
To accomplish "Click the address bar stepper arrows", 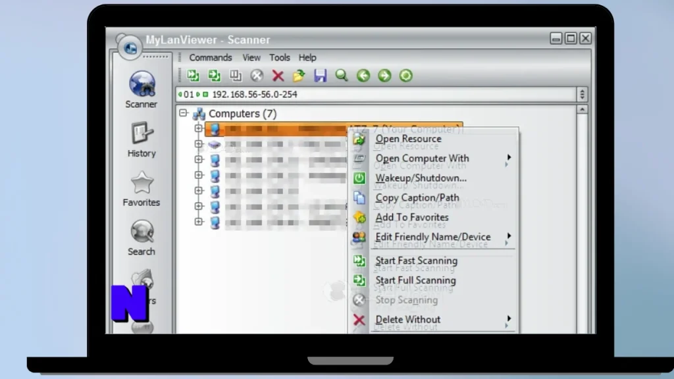I will 582,95.
